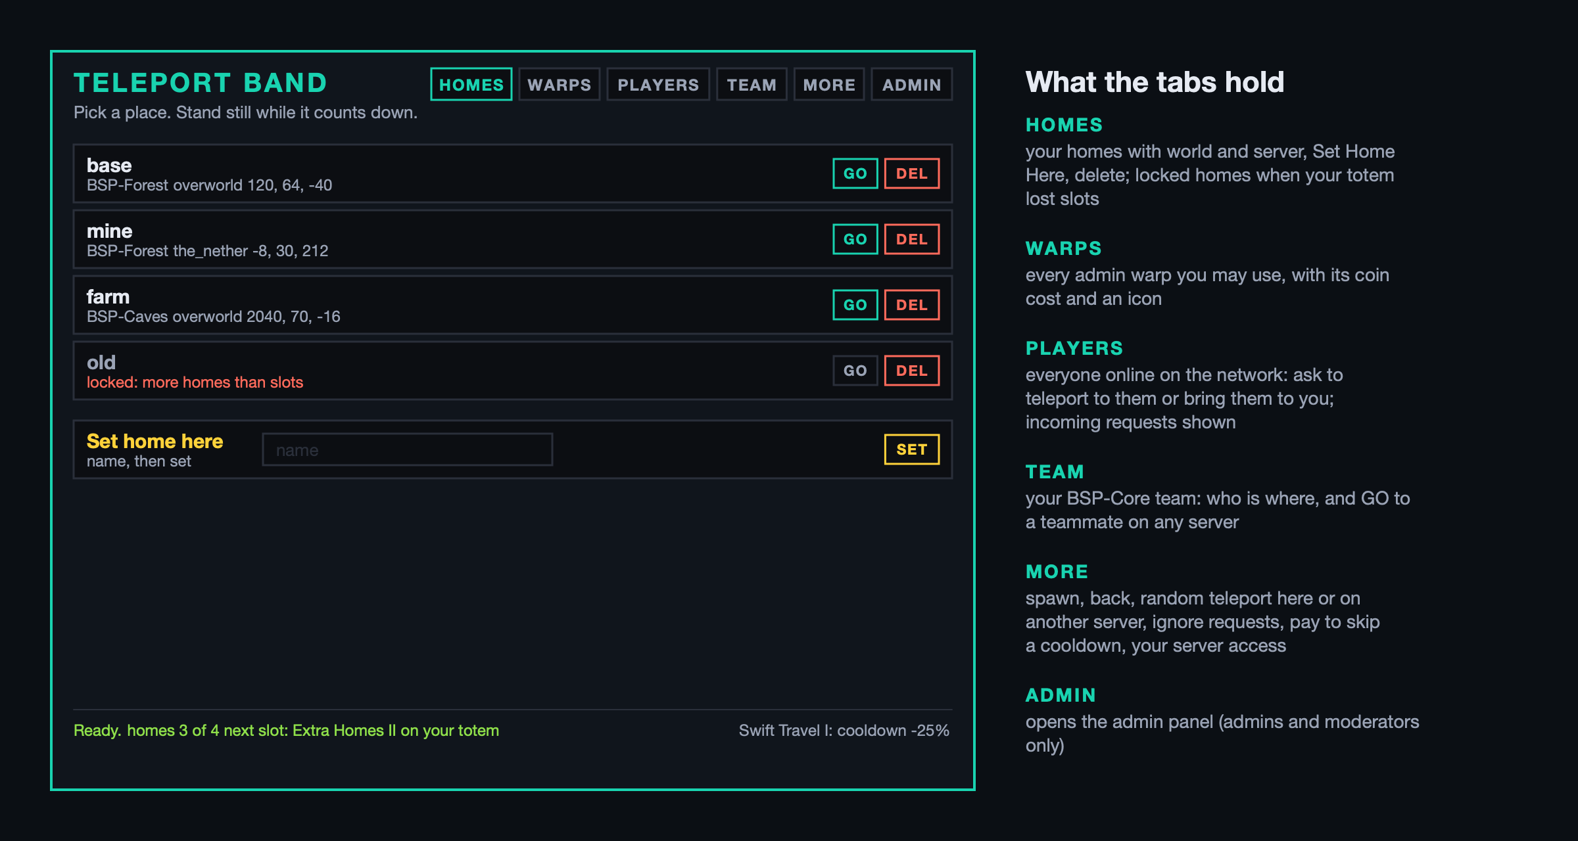Click the 'homes 3 of 4' status text

(173, 731)
